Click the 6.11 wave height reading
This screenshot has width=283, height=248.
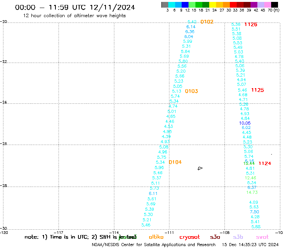click(153, 193)
